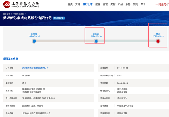This screenshot has height=117, width=169.
Task: Click the 科创板IPO badge
Action: (x=59, y=18)
